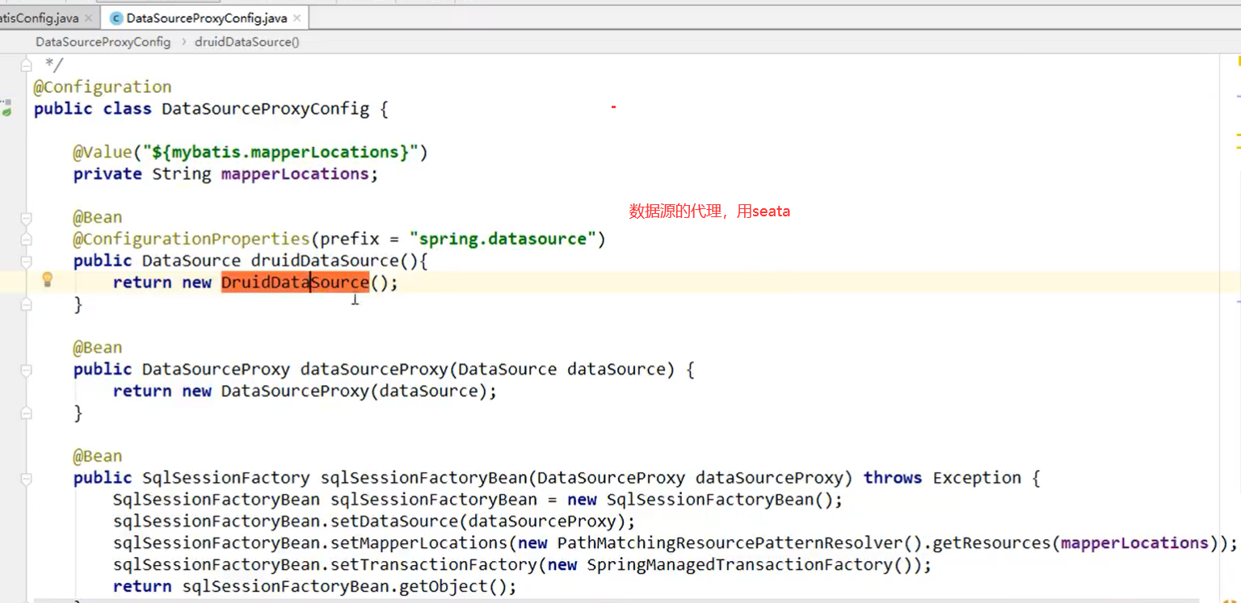Collapse the dataSourceProxy method via its fold marker
Image resolution: width=1241 pixels, height=603 pixels.
[x=27, y=370]
